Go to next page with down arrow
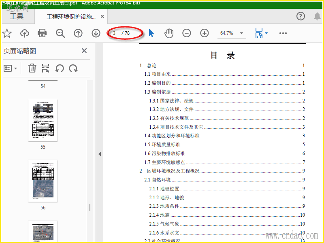 click(96, 33)
